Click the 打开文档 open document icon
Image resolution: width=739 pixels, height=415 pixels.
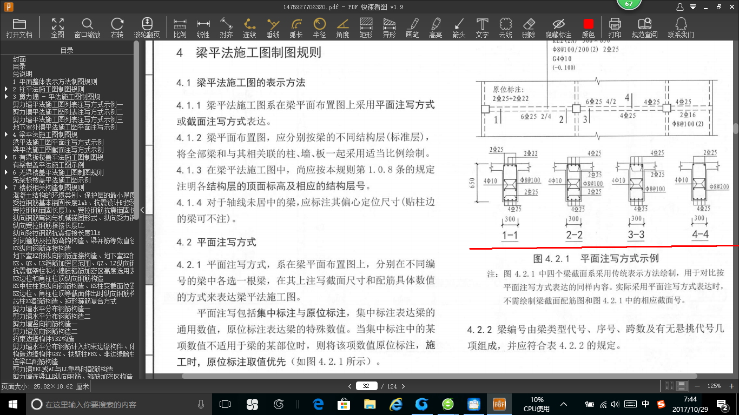coord(19,28)
